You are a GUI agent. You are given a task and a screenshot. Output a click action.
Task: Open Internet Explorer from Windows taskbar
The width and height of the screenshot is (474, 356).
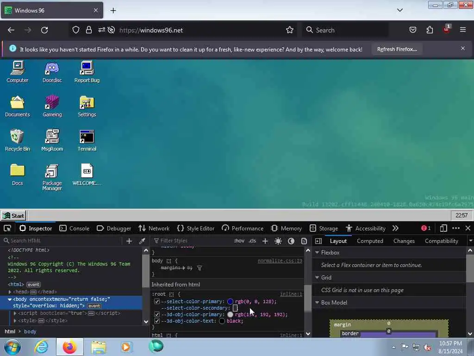(41, 347)
